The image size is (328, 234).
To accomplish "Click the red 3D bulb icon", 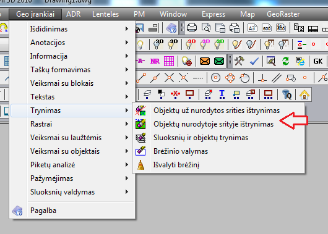I will pyautogui.click(x=191, y=44).
